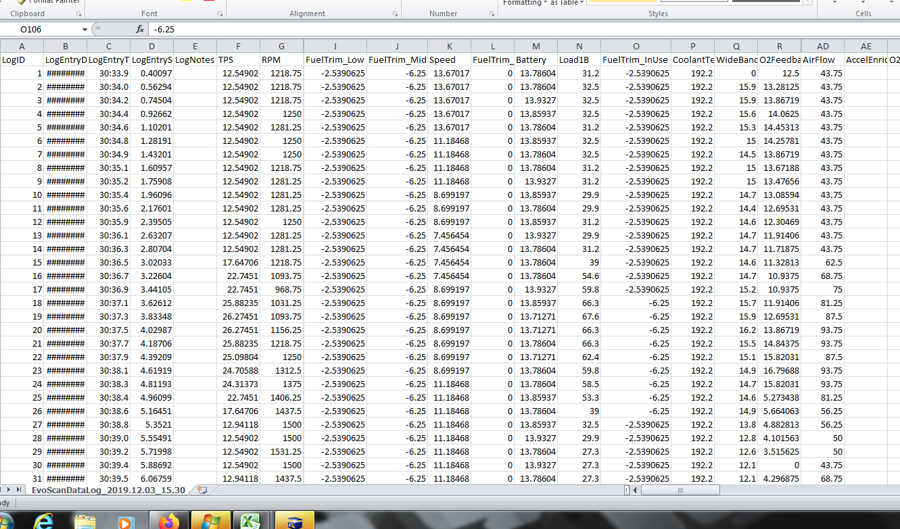900x529 pixels.
Task: Expand the Alignment group dialog launcher
Action: (396, 14)
